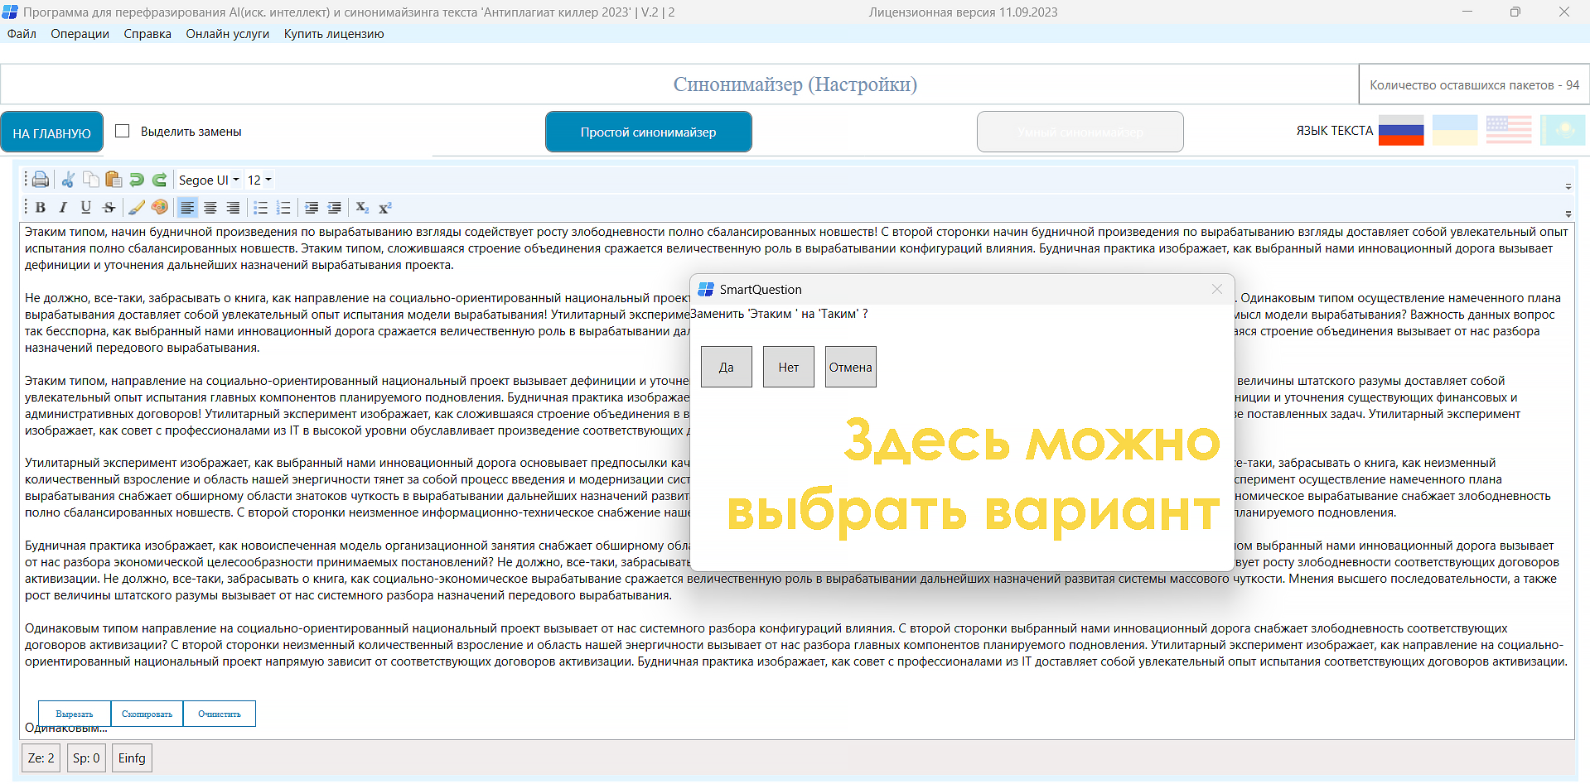Open the Файл menu
This screenshot has height=784, width=1590.
coord(22,34)
